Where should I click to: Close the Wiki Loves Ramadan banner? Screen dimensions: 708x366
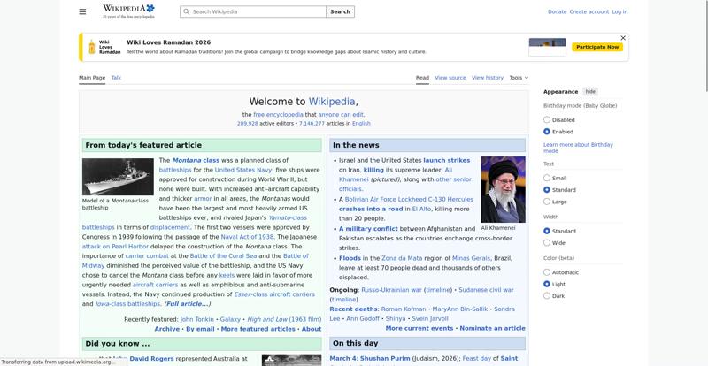tap(623, 38)
